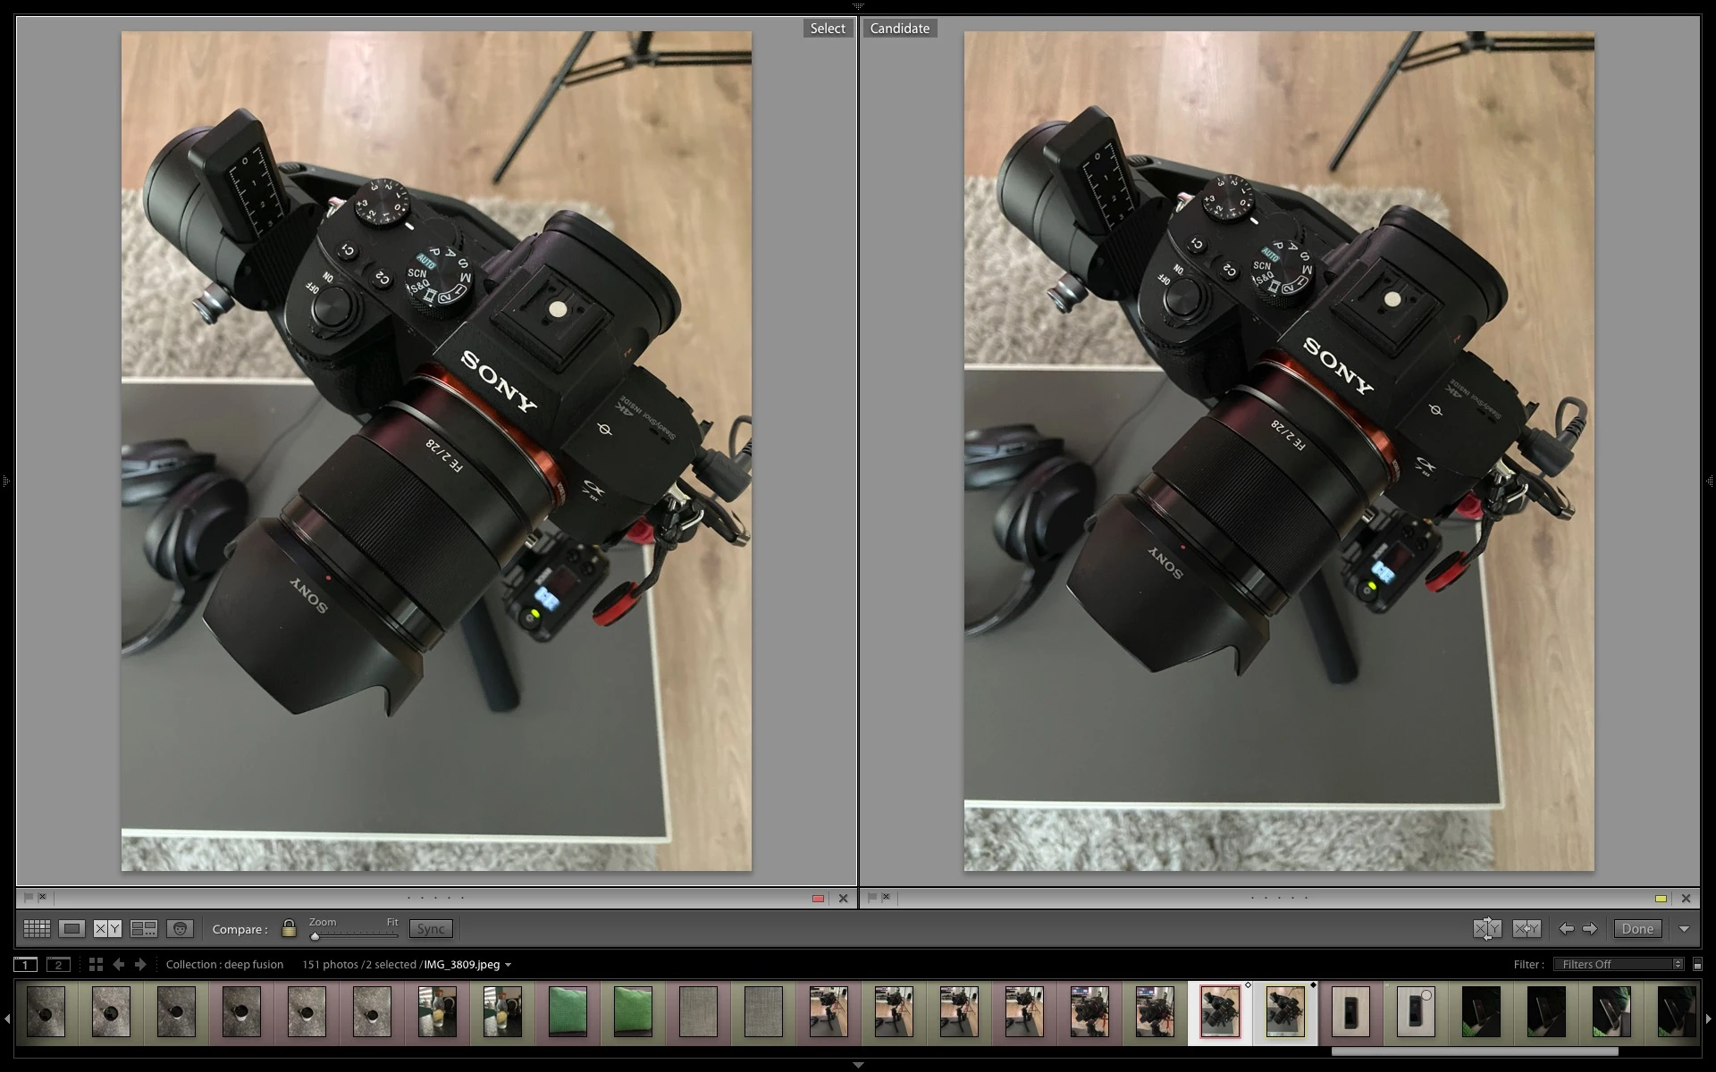Click the 151 photos /2 selected text
Image resolution: width=1716 pixels, height=1072 pixels.
(x=359, y=965)
